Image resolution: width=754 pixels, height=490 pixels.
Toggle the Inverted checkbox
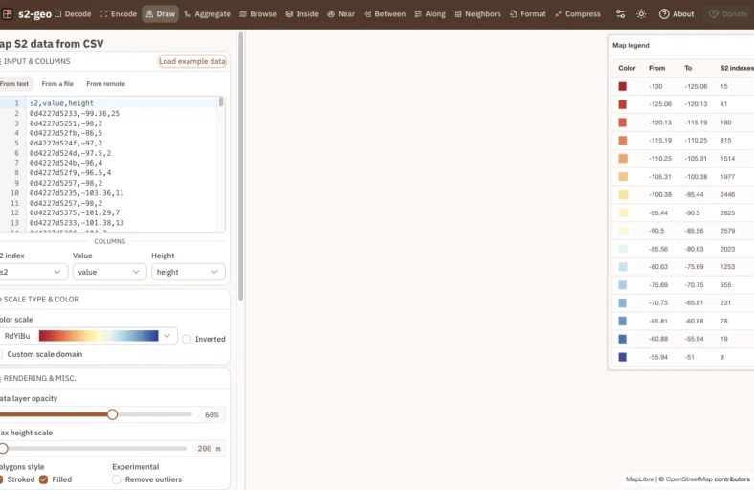point(187,339)
